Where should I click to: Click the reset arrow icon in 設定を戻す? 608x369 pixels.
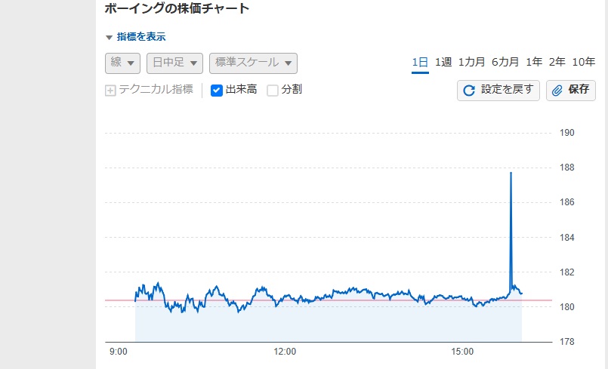click(469, 91)
